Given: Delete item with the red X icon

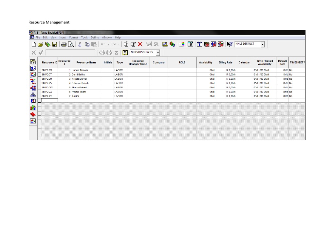Looking at the screenshot, I should click(140, 44).
